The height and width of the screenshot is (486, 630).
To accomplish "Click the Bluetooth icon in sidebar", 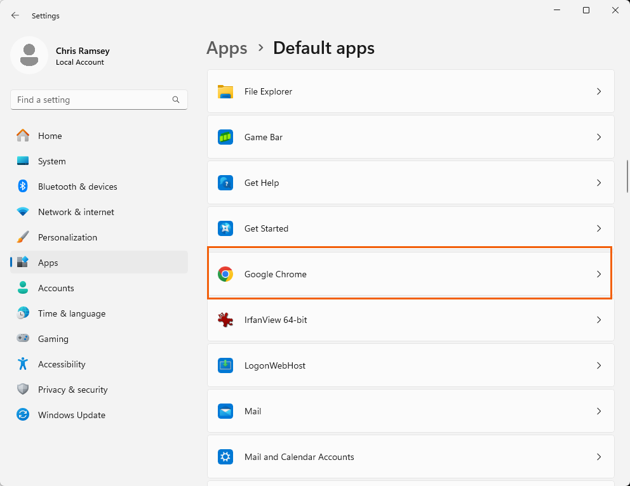I will (23, 186).
